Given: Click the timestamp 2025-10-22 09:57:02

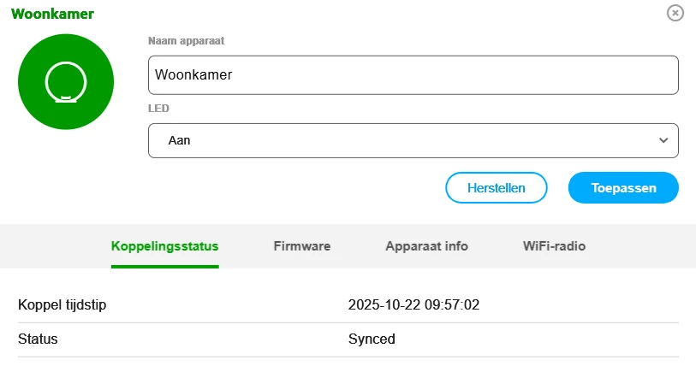Looking at the screenshot, I should pyautogui.click(x=413, y=305).
